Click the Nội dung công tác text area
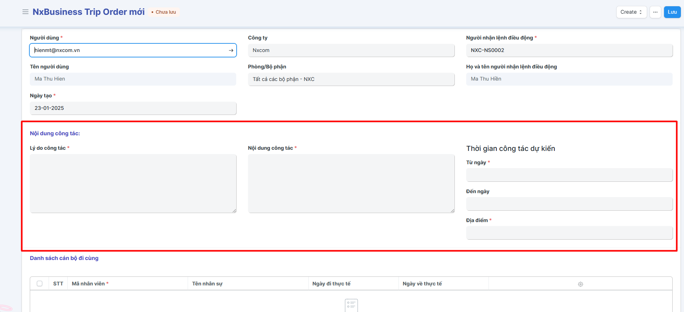Image resolution: width=684 pixels, height=312 pixels. tap(351, 183)
